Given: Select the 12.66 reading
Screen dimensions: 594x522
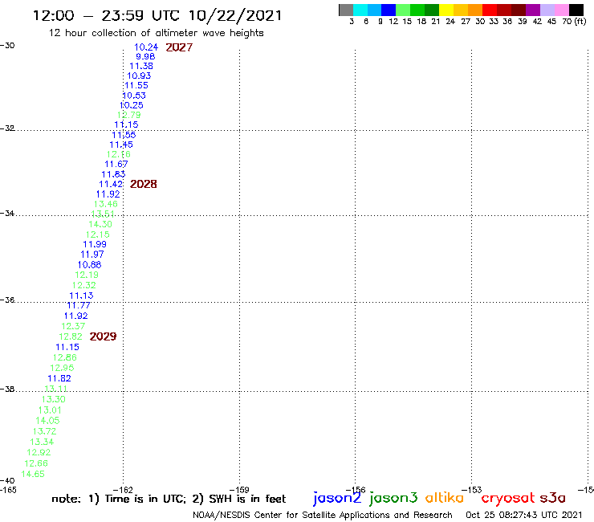Looking at the screenshot, I should [36, 463].
